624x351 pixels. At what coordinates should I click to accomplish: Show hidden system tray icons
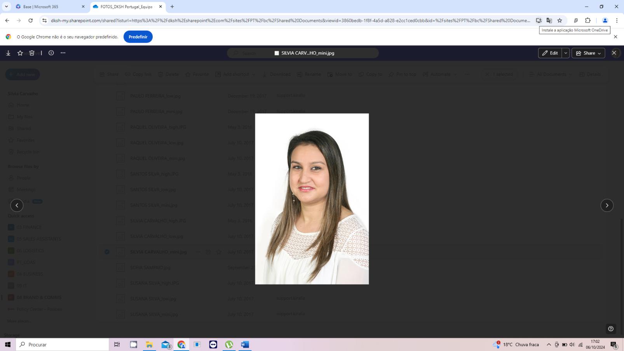[x=549, y=344]
